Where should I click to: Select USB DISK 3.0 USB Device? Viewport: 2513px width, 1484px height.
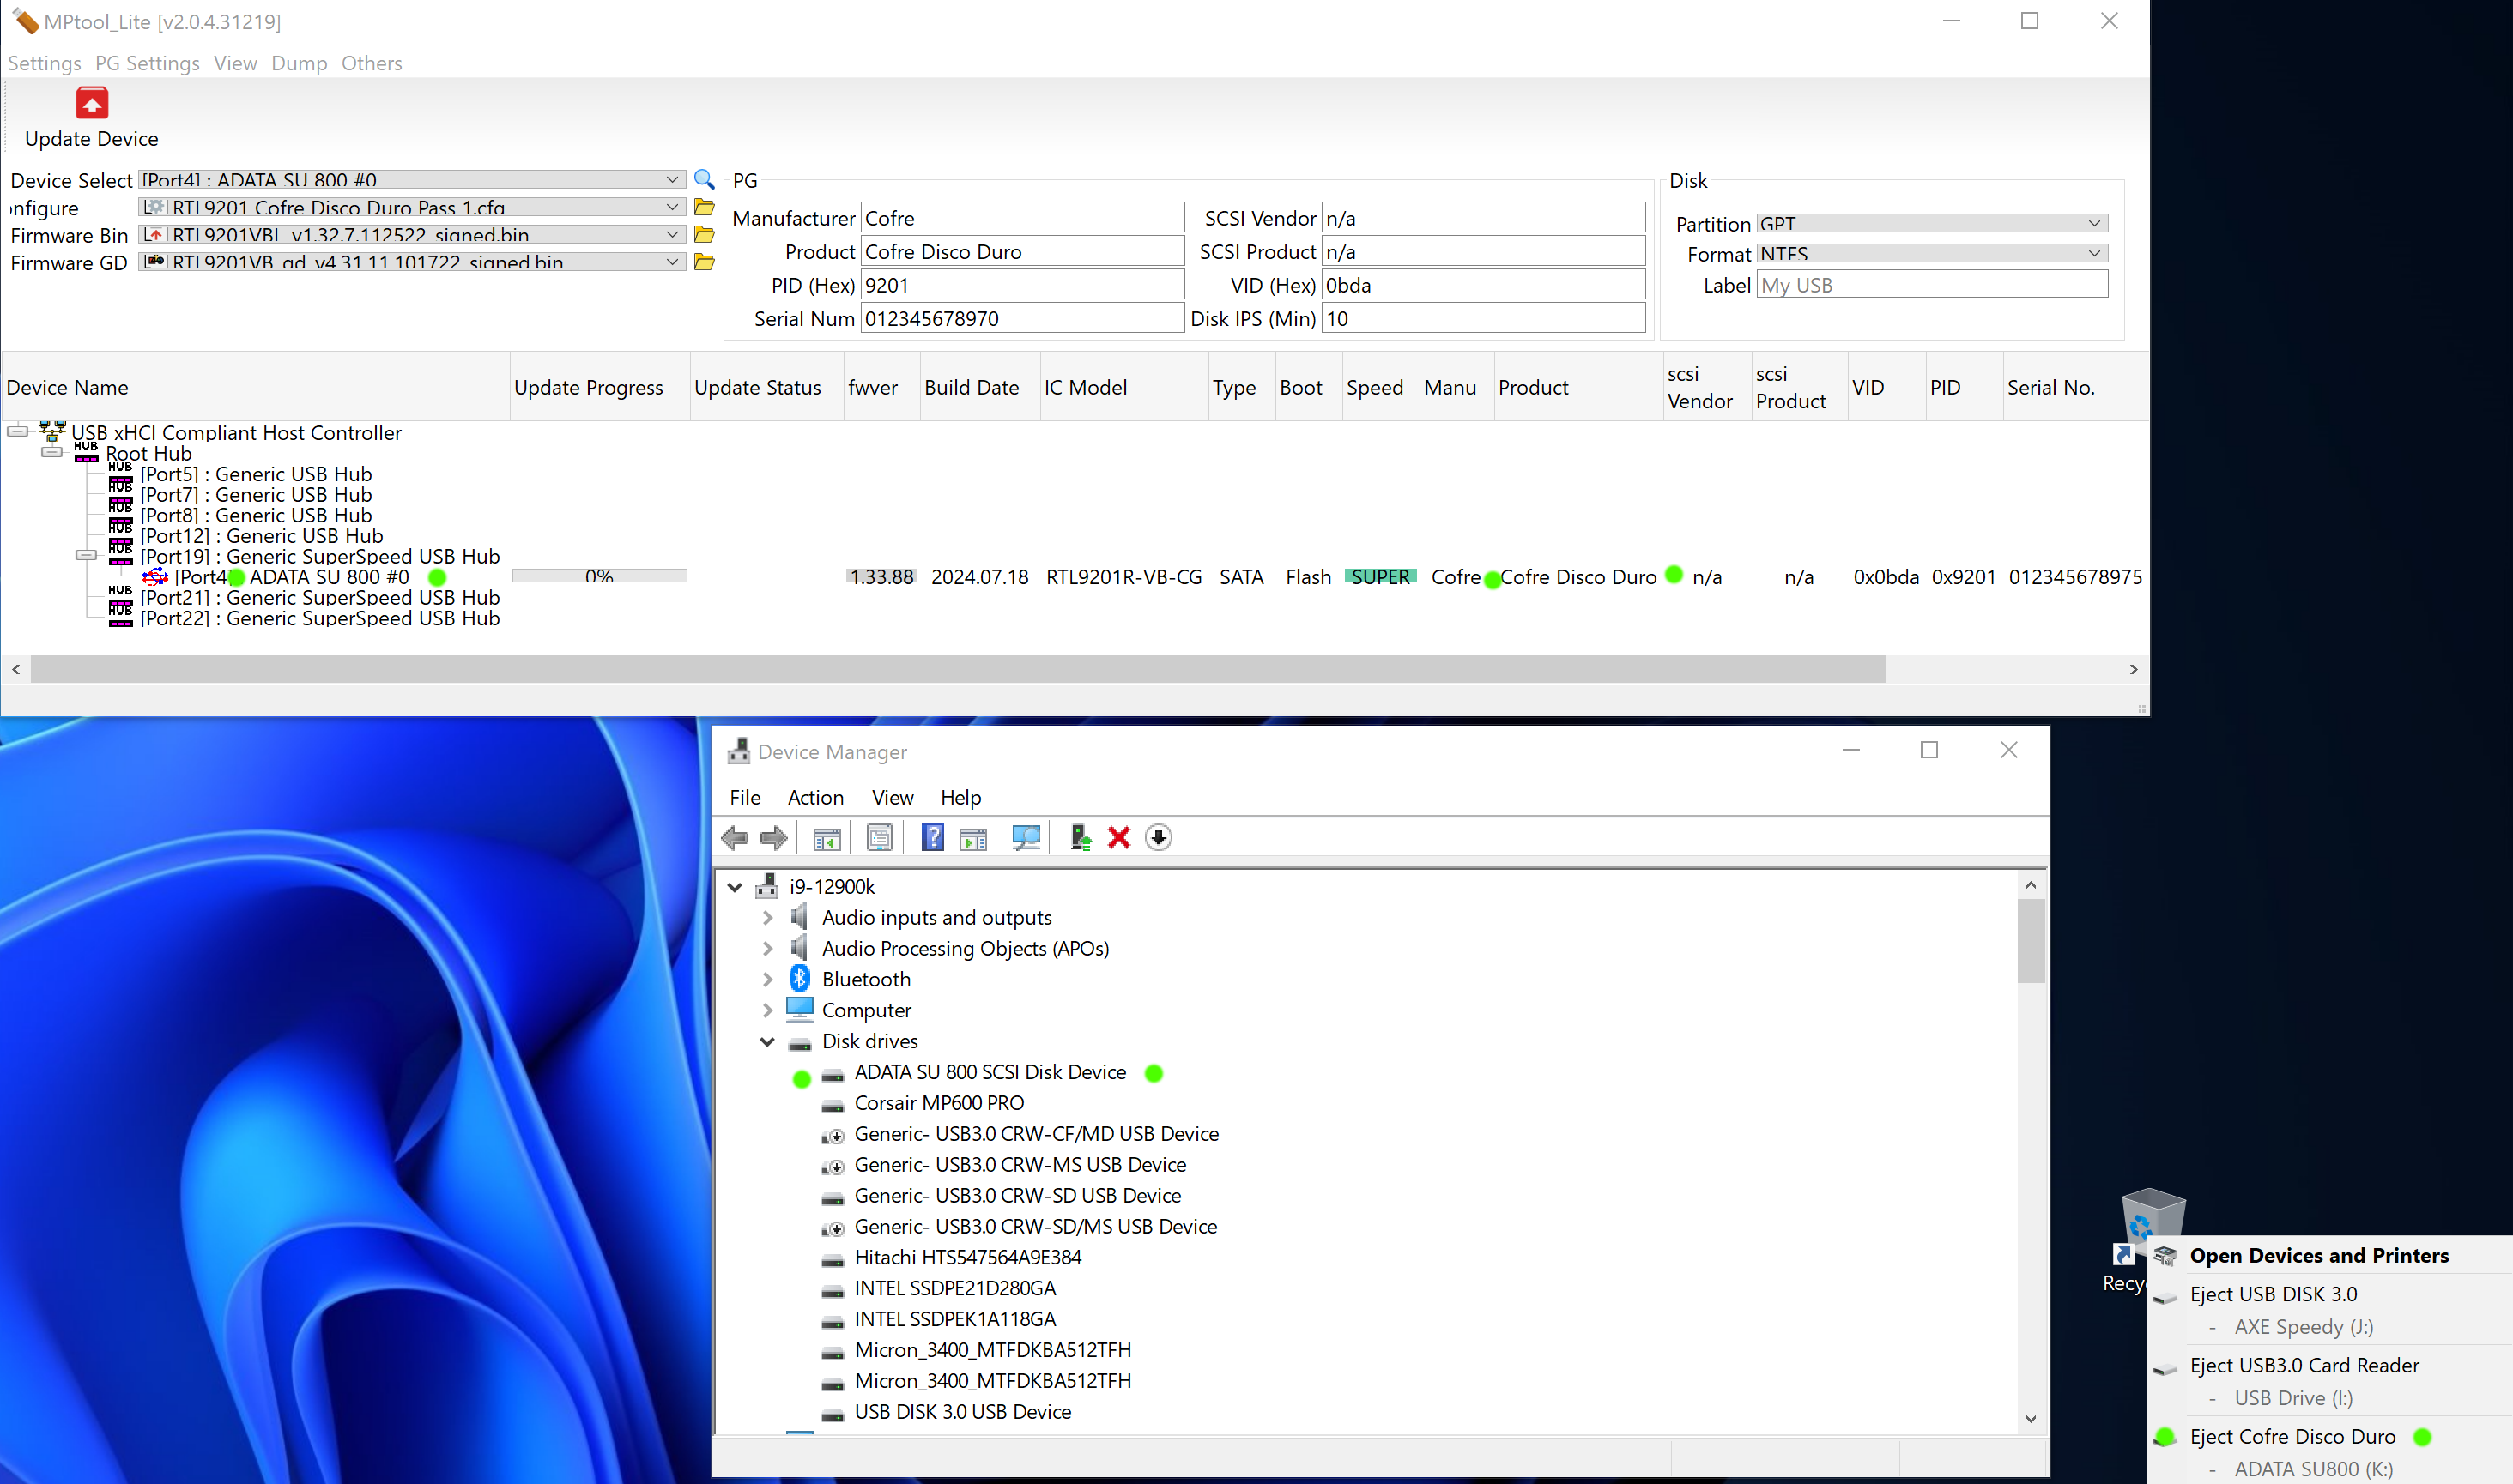click(x=961, y=1411)
